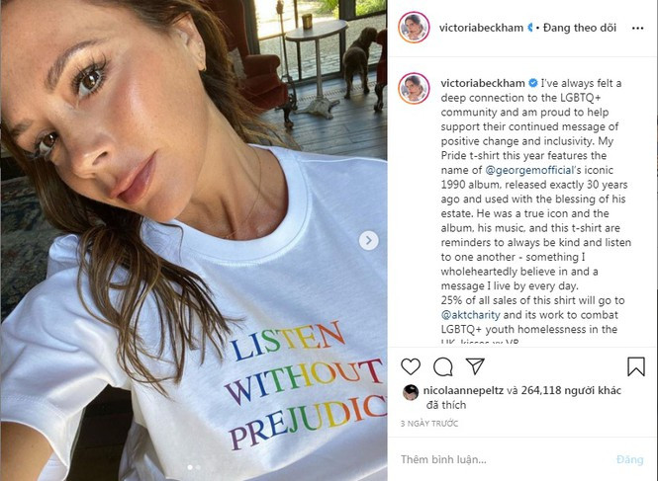Open the 3 NGÀY TRƯỚC timestamp
This screenshot has width=658, height=481.
coord(429,424)
